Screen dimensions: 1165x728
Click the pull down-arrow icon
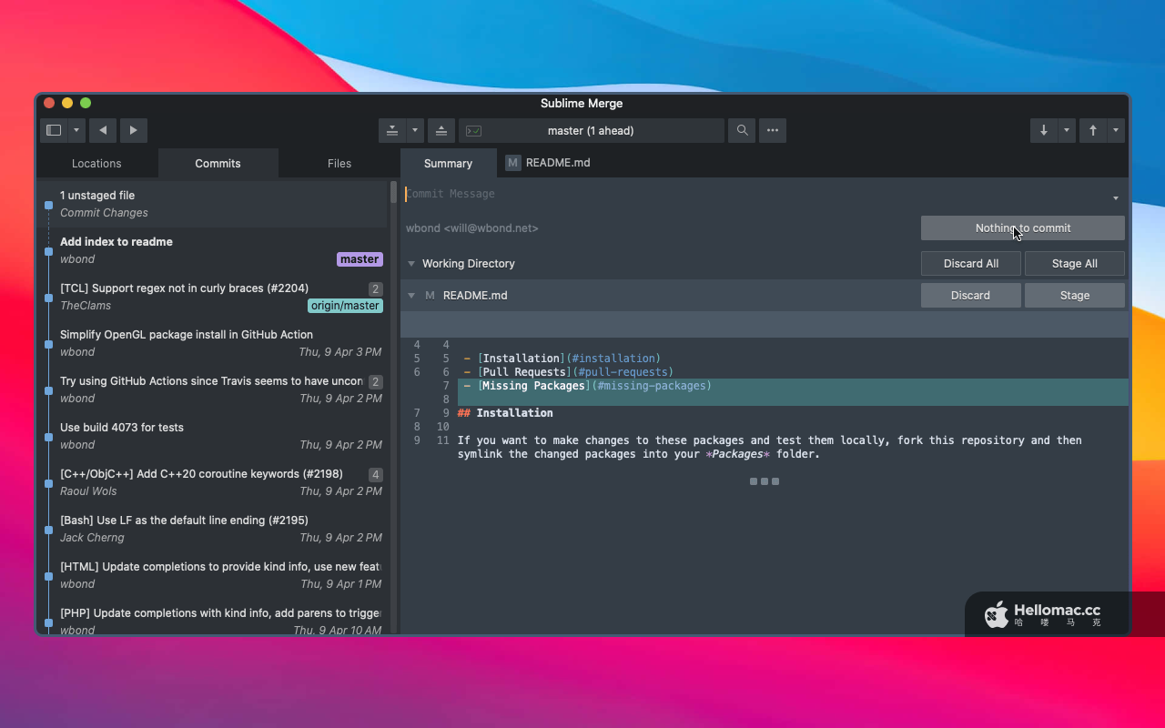1044,130
